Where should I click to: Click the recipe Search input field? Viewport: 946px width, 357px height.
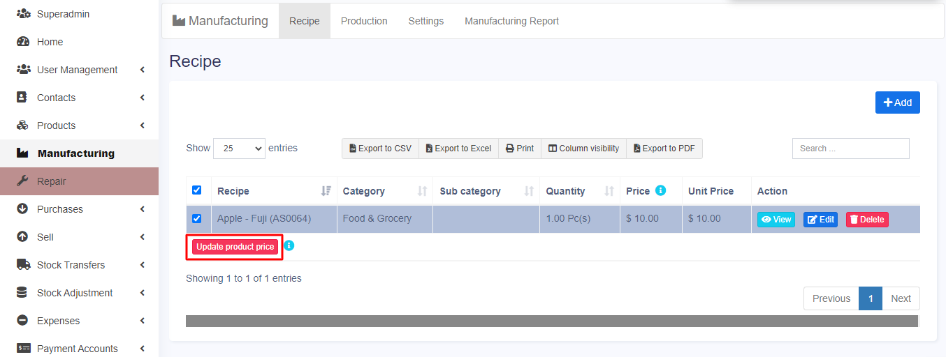click(x=850, y=149)
